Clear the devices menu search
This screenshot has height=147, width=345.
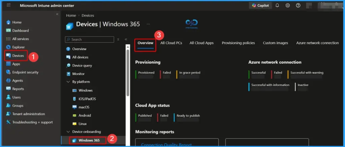click(x=118, y=39)
